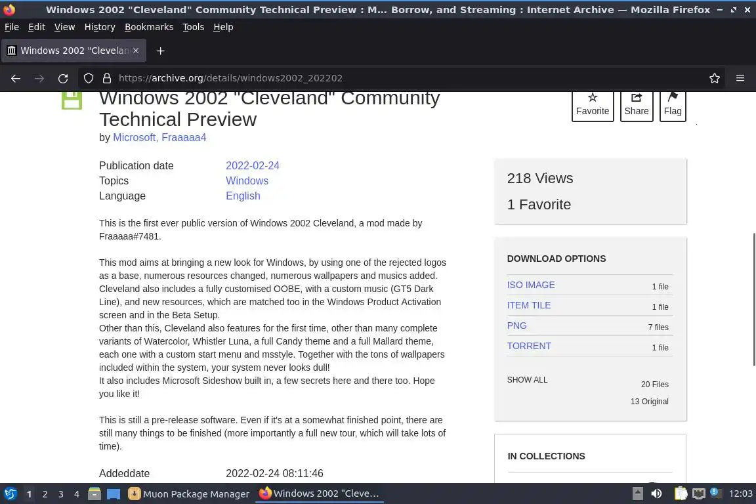Click the 1 Favorite text
756x504 pixels.
(539, 205)
